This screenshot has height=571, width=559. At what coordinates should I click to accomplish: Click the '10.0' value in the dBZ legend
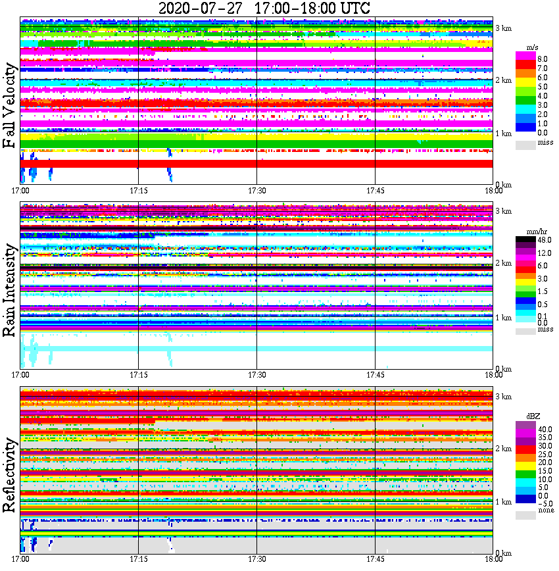[x=545, y=480]
